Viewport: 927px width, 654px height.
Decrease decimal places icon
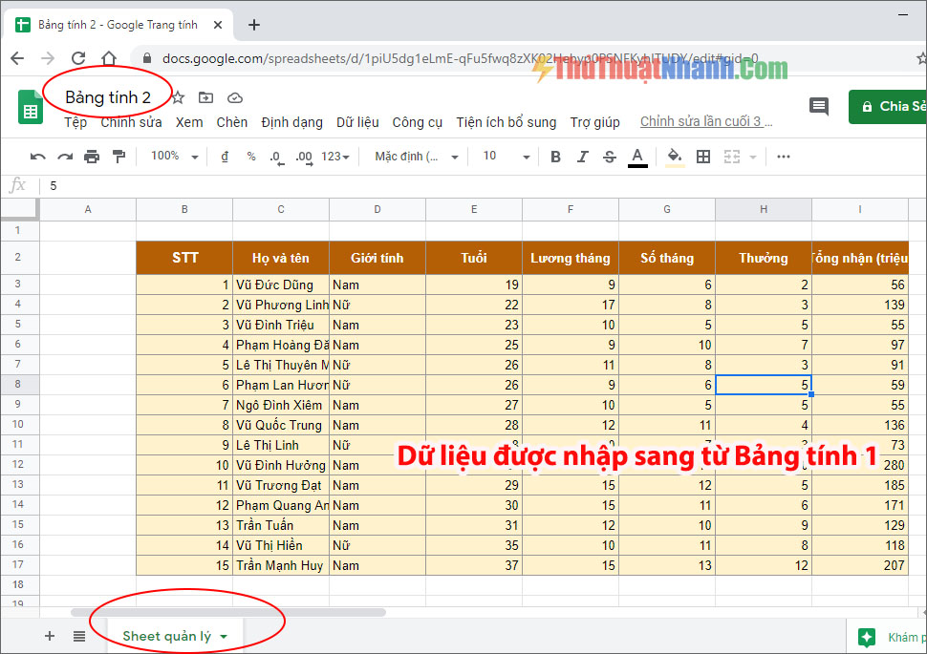click(275, 158)
